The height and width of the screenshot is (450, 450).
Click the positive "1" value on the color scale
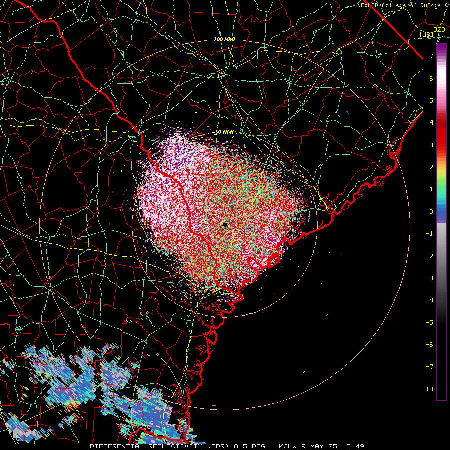click(x=431, y=189)
